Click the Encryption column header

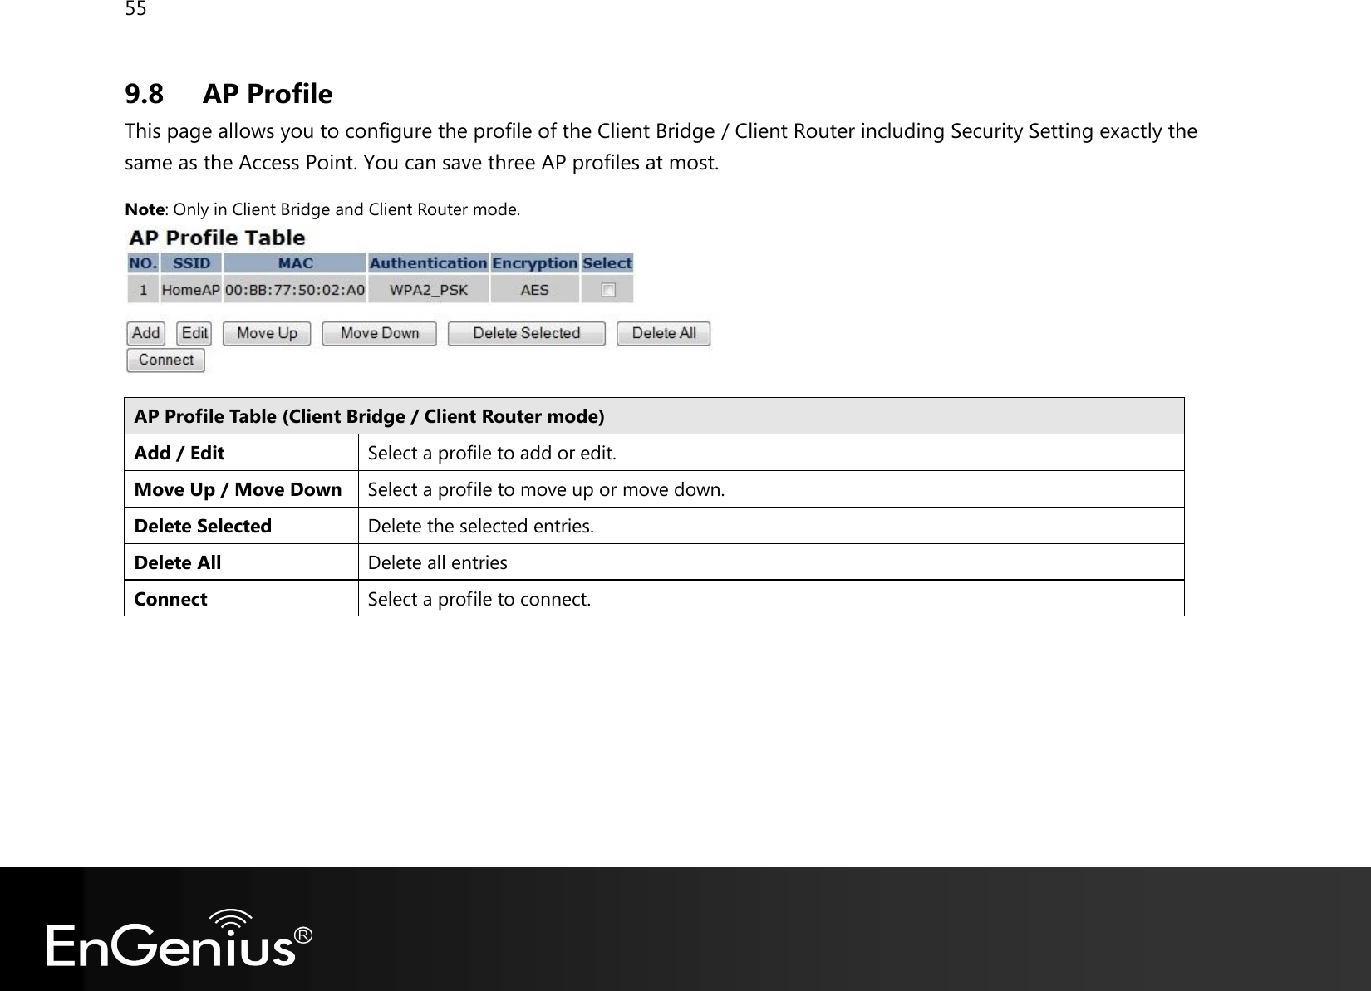point(534,263)
